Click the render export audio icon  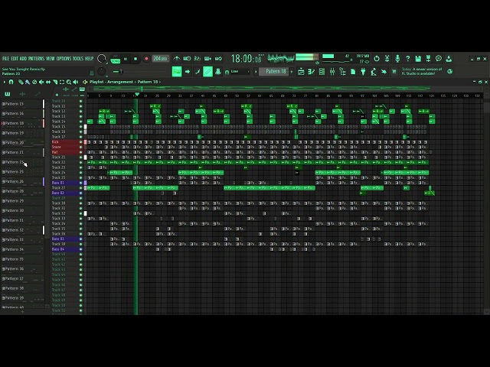pyautogui.click(x=429, y=59)
